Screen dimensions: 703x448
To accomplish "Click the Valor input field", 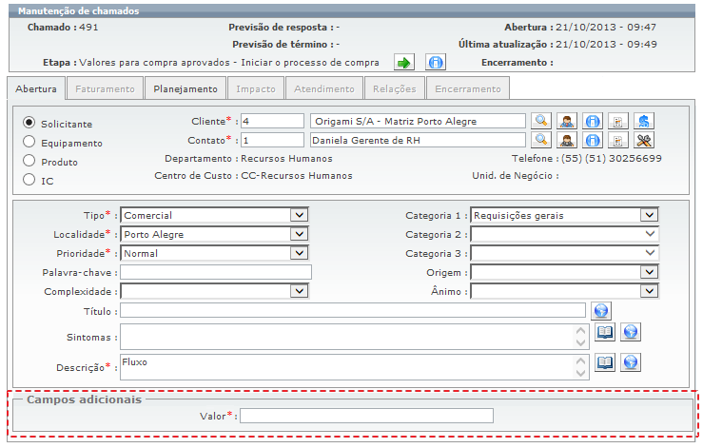I will [x=366, y=416].
